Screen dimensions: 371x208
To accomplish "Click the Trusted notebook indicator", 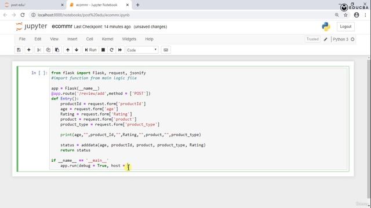I will (312, 39).
